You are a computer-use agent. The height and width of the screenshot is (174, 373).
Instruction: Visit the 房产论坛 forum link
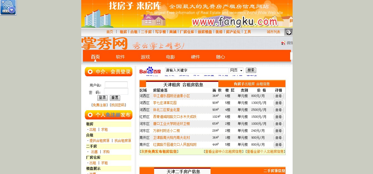tap(233, 32)
